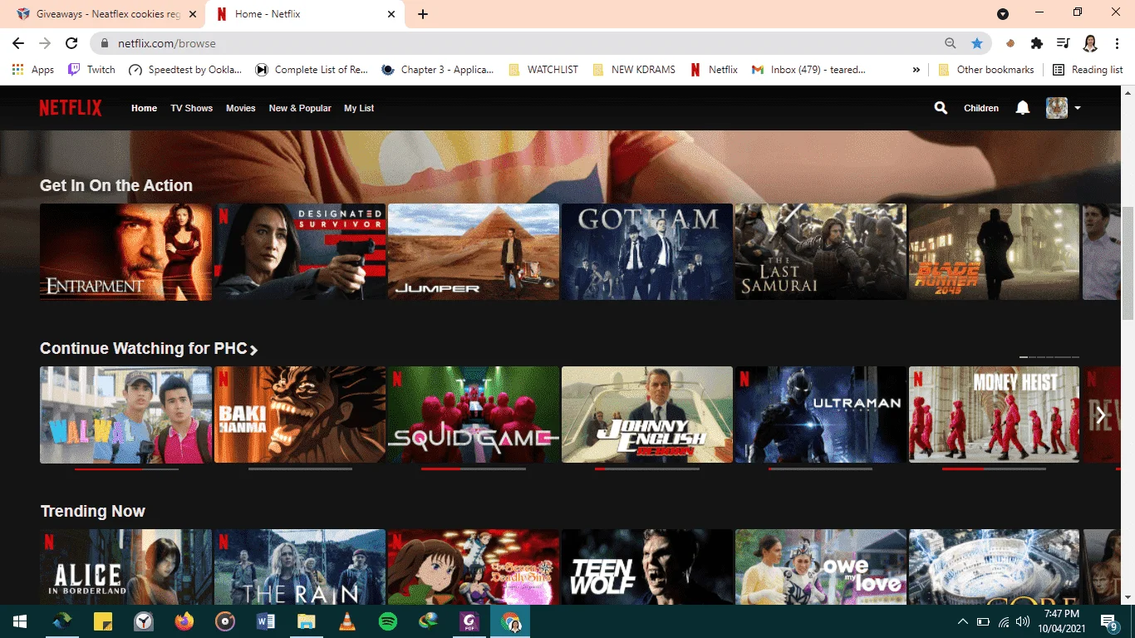Open the Netflix bookmark in bookmarks bar
Screen dimensions: 1135x638
coord(714,70)
